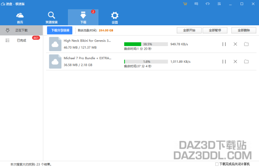259x167 pixels.
Task: Cancel the High Neck Bikini download
Action: pos(235,44)
